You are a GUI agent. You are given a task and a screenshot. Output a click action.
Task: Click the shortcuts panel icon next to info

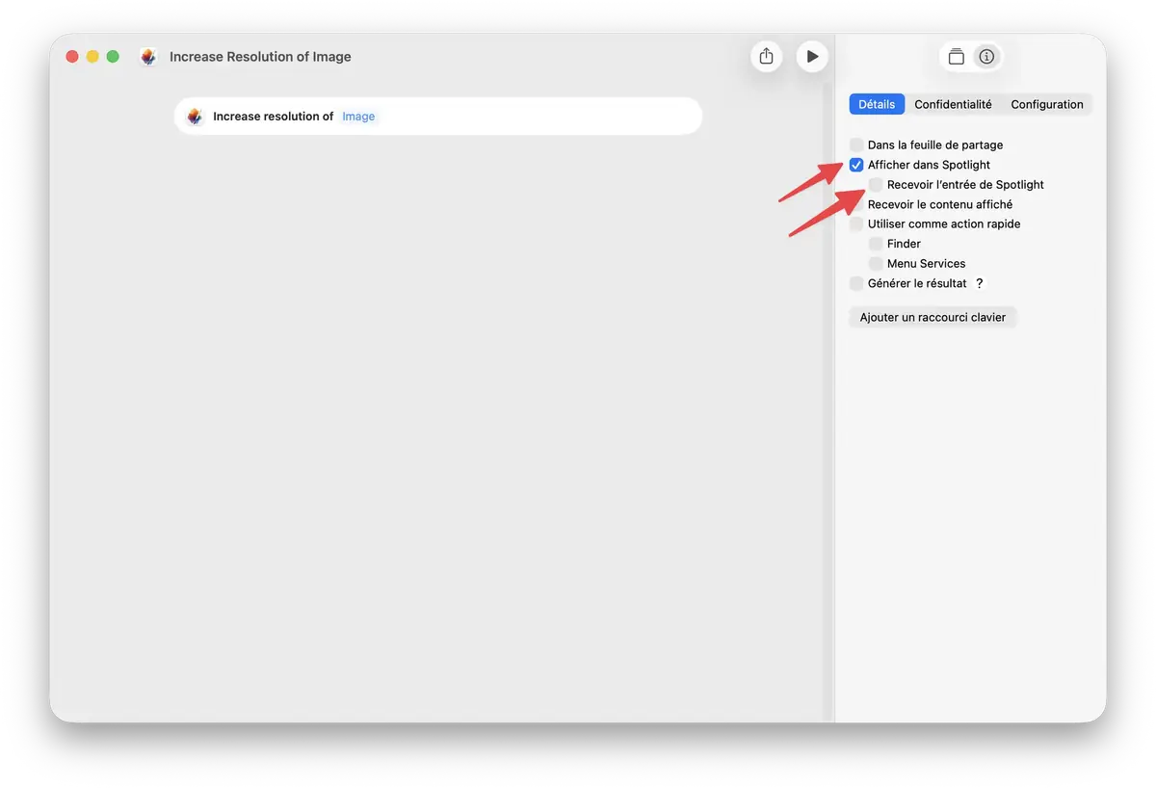[957, 56]
